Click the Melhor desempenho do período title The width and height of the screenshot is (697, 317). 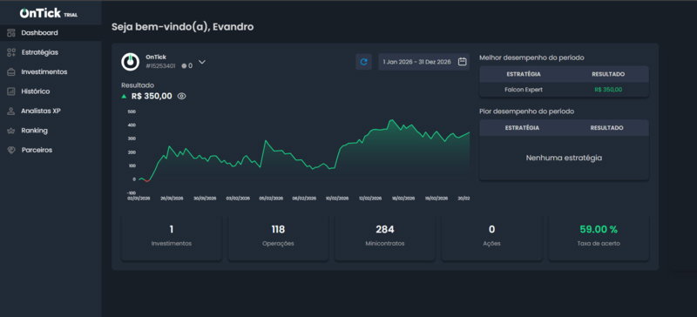(x=531, y=57)
